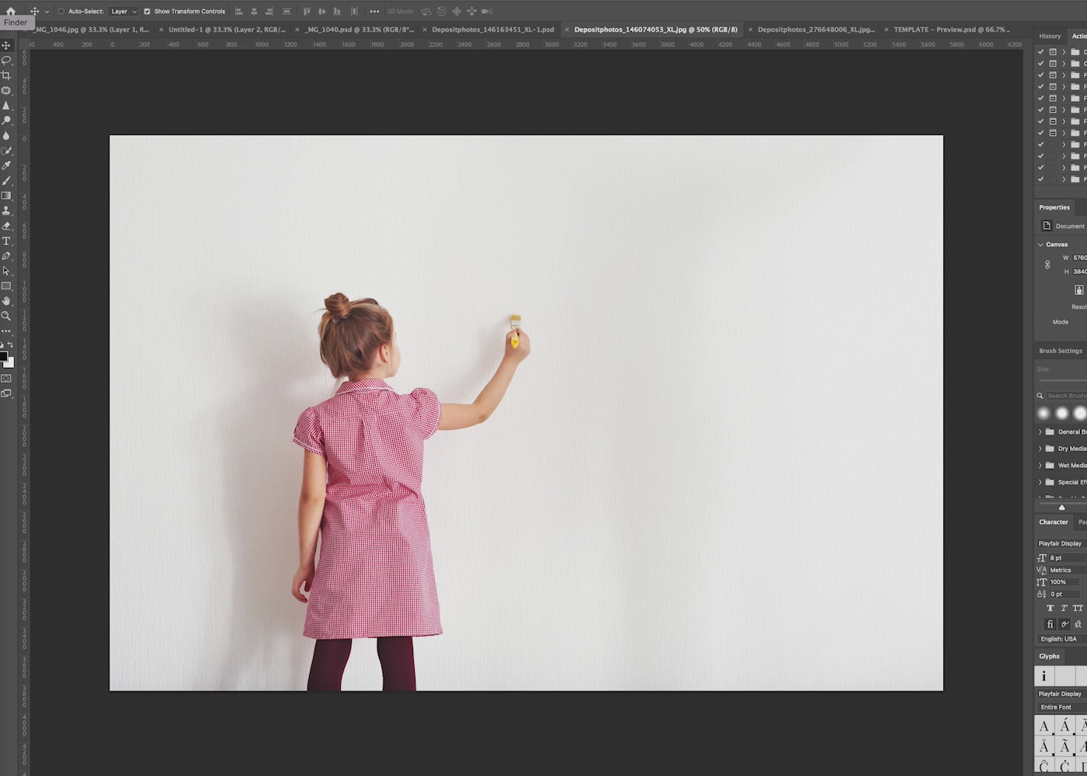Select the Lasso tool
This screenshot has height=776, width=1087.
pos(6,61)
